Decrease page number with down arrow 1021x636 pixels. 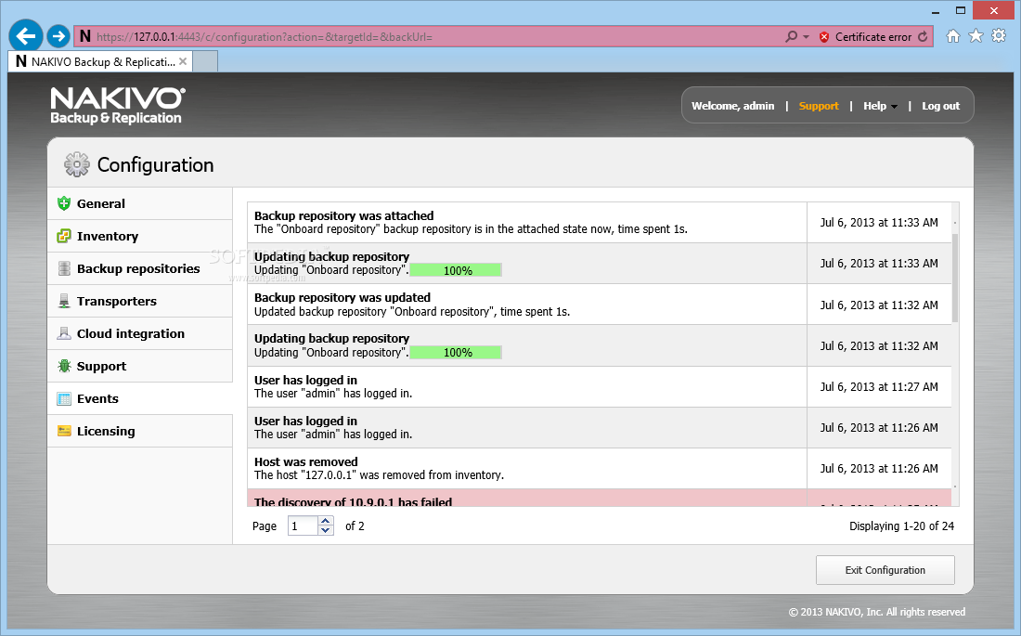(x=326, y=530)
